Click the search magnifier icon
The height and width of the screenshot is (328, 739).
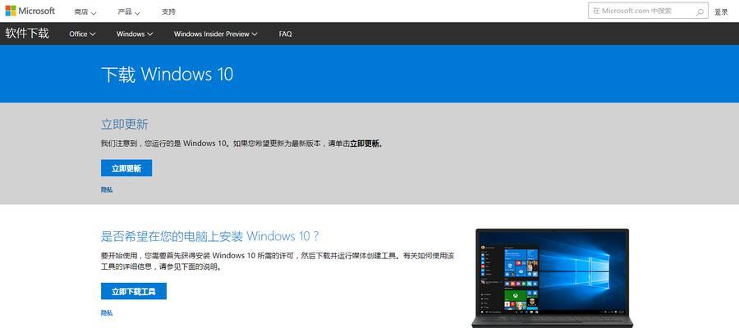point(700,11)
